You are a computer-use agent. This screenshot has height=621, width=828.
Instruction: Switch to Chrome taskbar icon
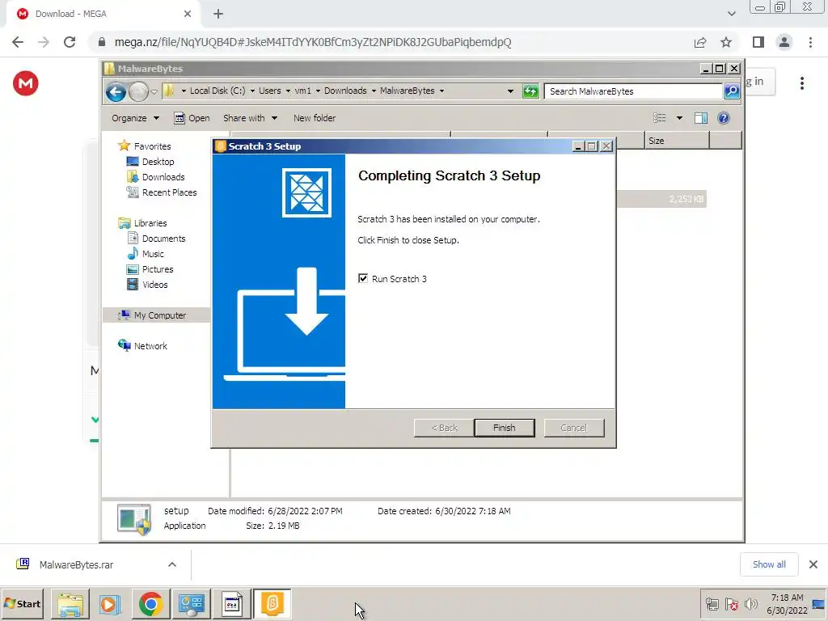[150, 603]
